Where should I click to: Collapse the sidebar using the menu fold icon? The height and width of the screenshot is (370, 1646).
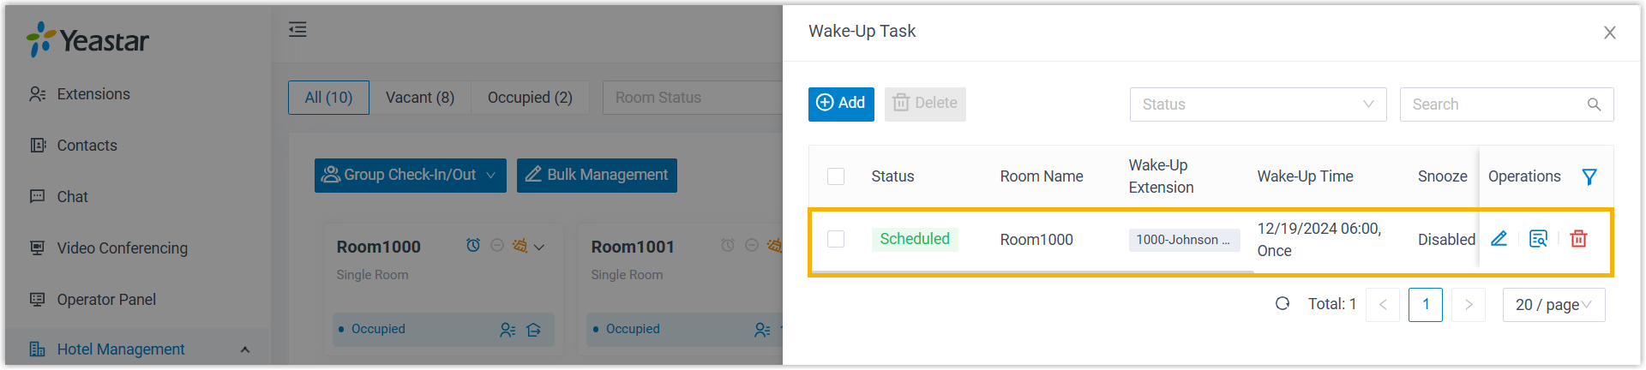(x=297, y=30)
